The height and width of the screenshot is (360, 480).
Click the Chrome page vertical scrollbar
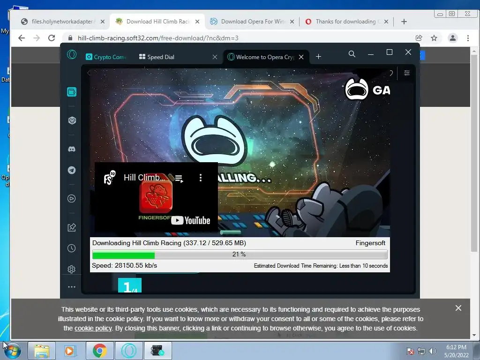pyautogui.click(x=474, y=153)
